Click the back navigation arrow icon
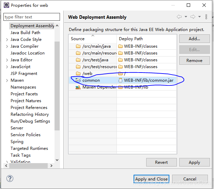Viewport: 214px width, 189px height. coord(179,17)
